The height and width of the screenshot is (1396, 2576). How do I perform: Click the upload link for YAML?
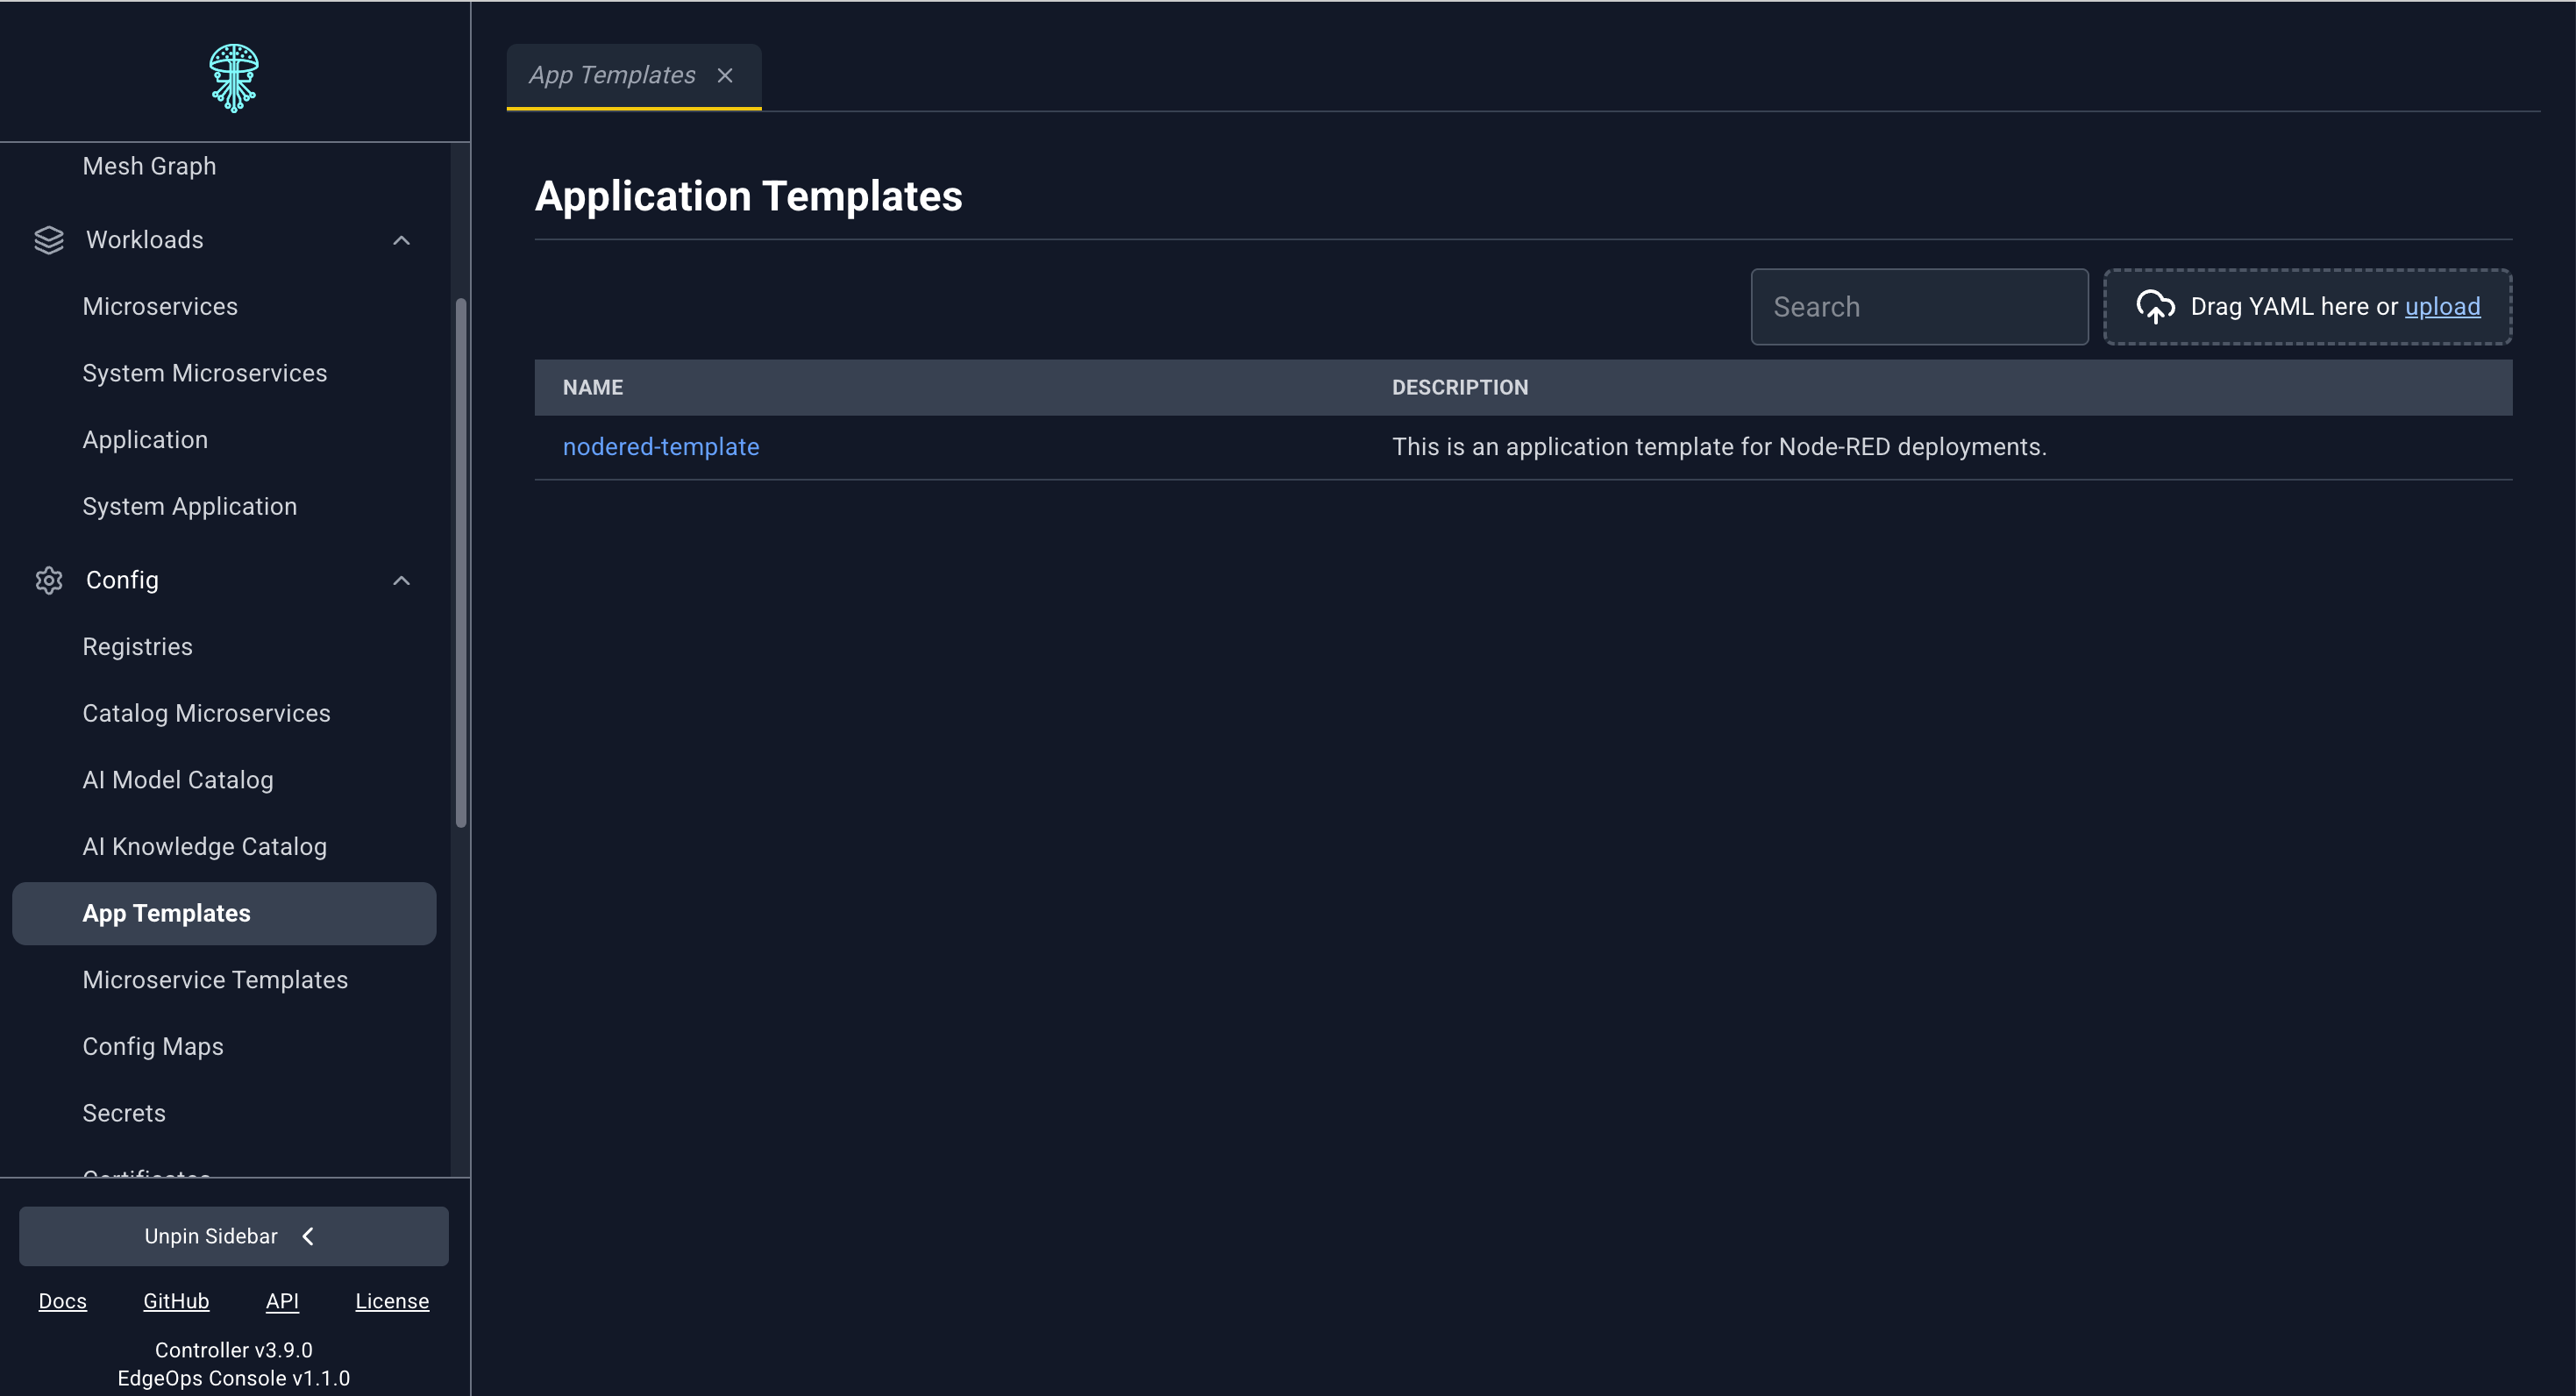[x=2442, y=306]
